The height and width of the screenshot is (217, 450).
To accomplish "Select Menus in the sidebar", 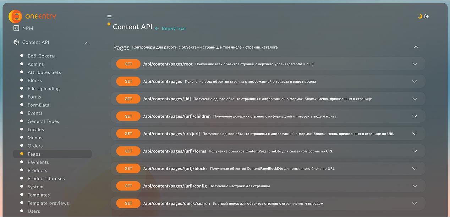I will 35,138.
